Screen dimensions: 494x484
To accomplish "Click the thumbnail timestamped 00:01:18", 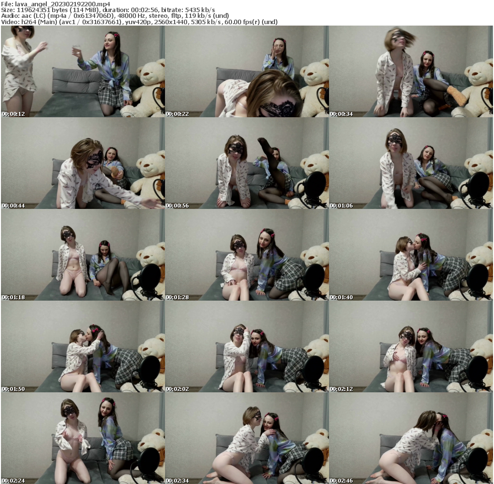I will coord(82,255).
